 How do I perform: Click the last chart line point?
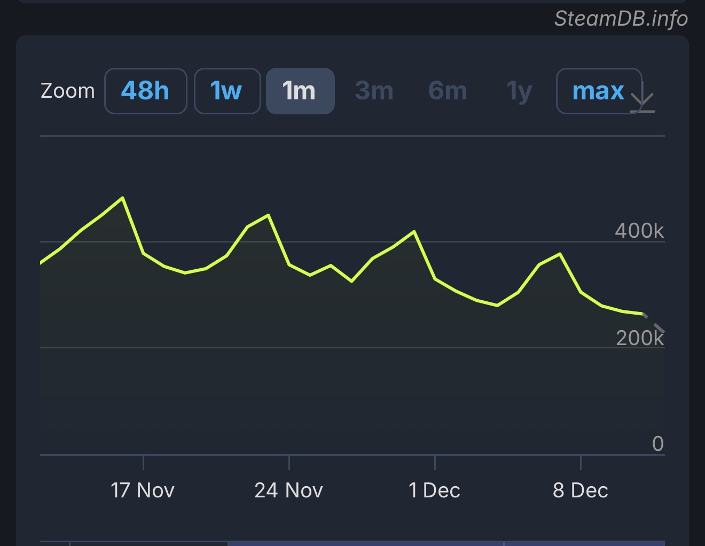(x=643, y=314)
